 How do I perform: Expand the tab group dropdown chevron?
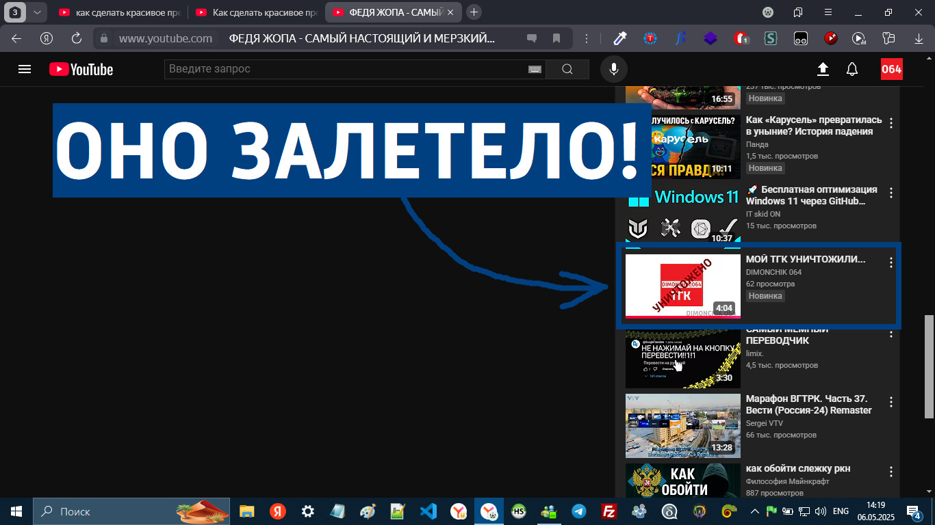tap(37, 12)
